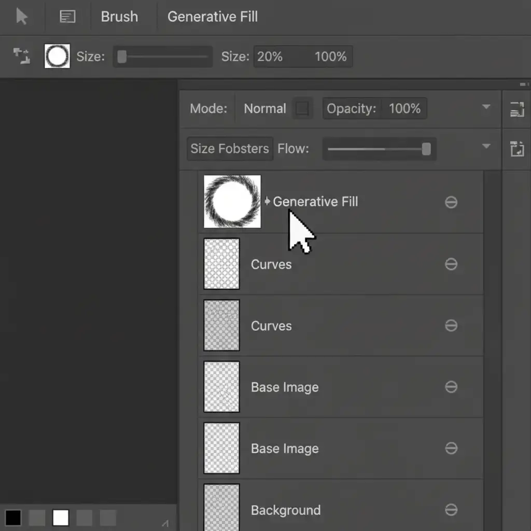The image size is (531, 531).
Task: Click the swap arrows icon near brush preset
Action: [21, 56]
